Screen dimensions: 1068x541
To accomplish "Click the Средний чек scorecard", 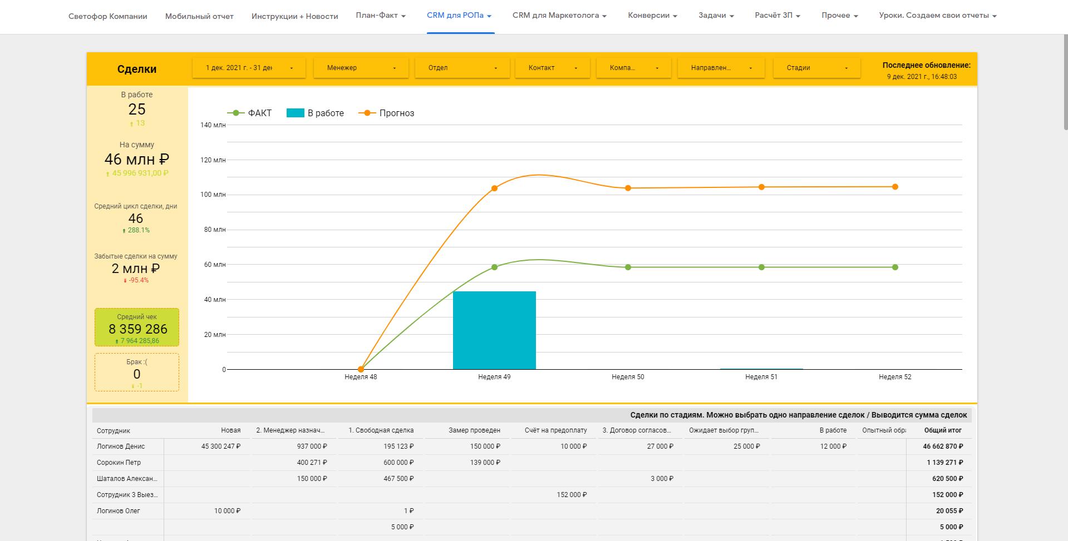I will (x=137, y=327).
